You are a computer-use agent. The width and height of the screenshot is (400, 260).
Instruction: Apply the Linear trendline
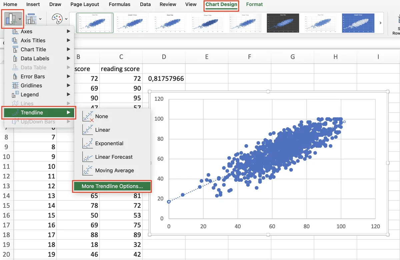pos(112,130)
